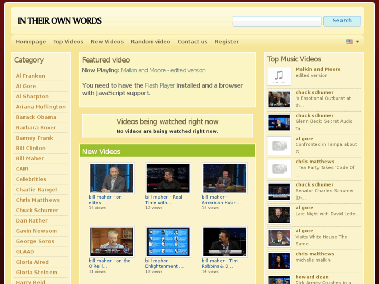
Task: Select the Gloria Alred category
Action: pyautogui.click(x=32, y=262)
